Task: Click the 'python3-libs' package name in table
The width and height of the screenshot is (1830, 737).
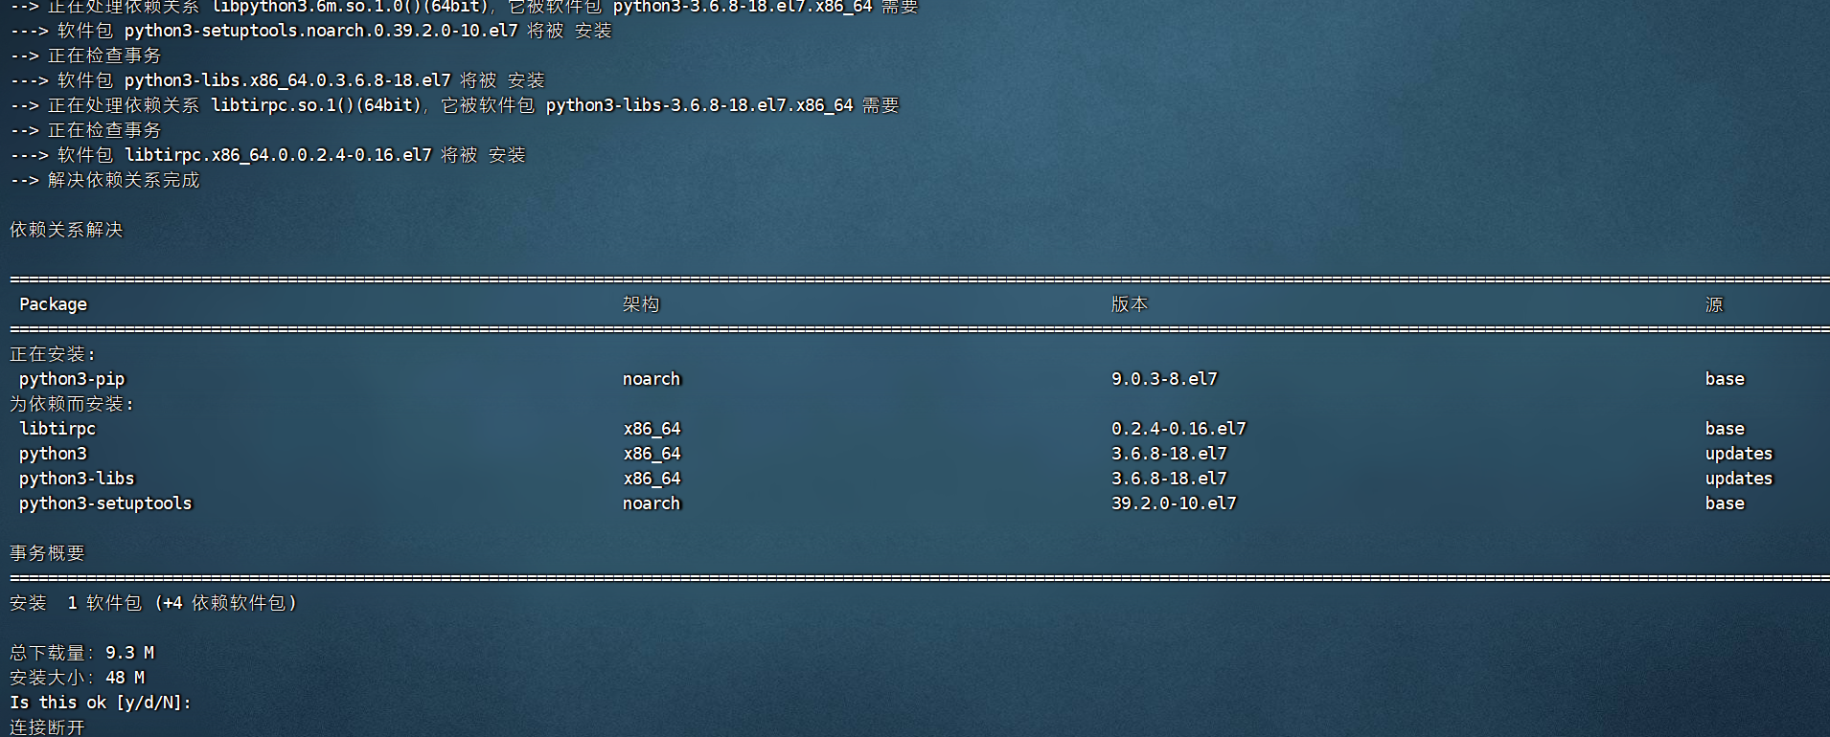Action: click(x=77, y=479)
